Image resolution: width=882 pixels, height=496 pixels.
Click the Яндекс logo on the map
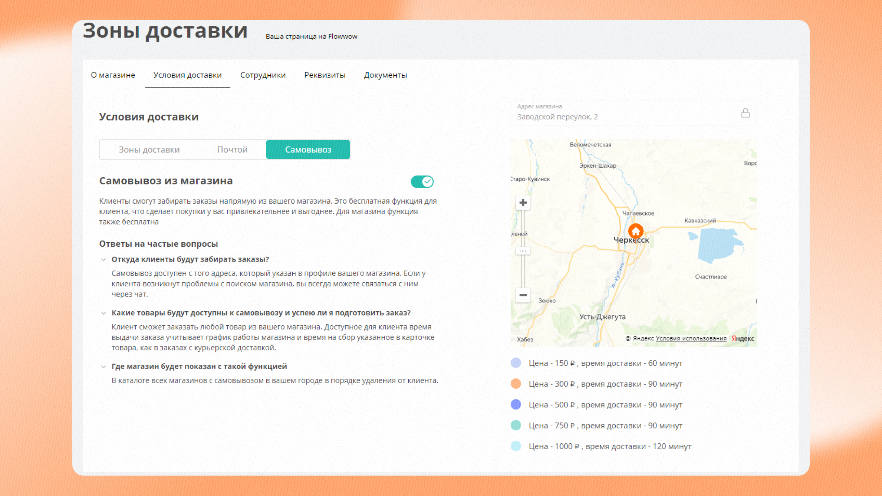(x=743, y=338)
